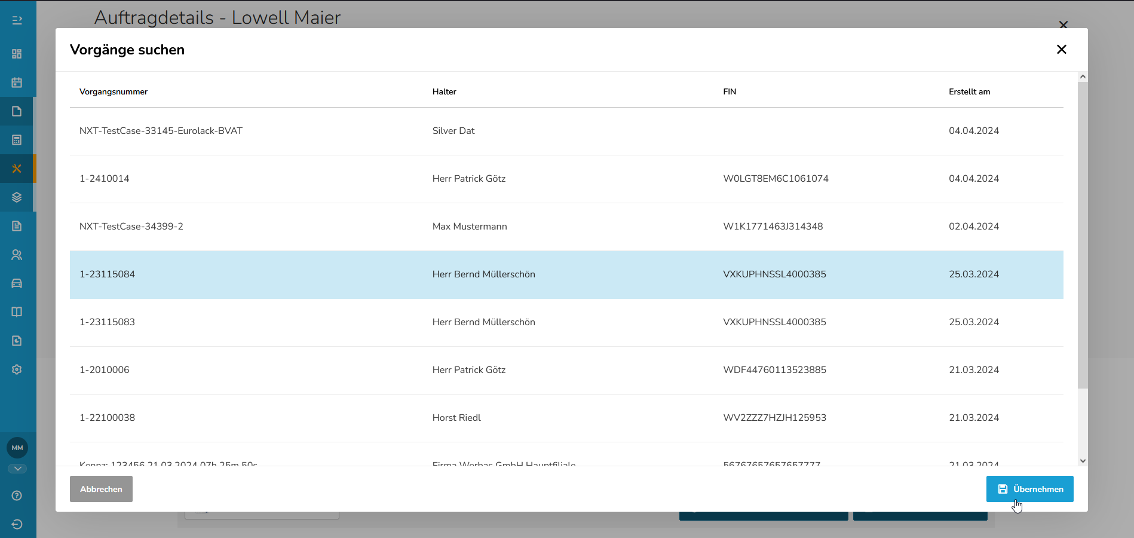Select the crossed tools workshop icon
Viewport: 1134px width, 538px height.
pyautogui.click(x=17, y=169)
